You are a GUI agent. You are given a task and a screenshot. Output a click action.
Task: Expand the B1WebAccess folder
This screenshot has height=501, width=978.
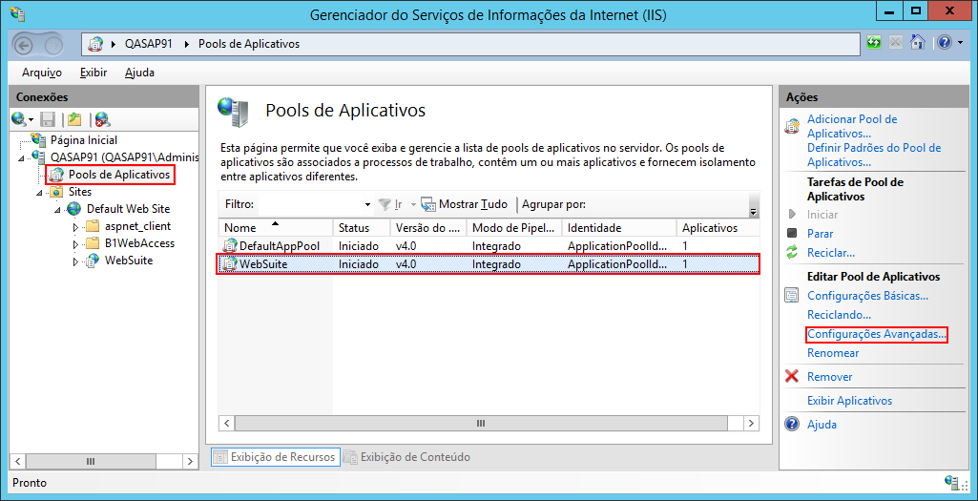[76, 244]
